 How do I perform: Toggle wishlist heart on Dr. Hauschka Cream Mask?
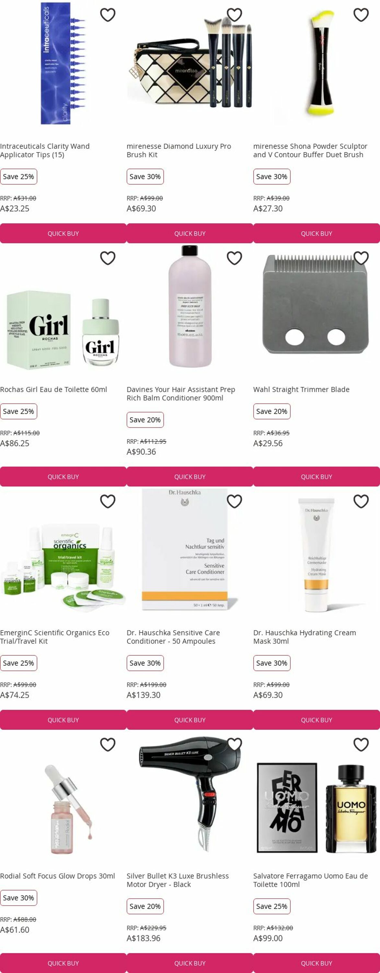click(361, 501)
